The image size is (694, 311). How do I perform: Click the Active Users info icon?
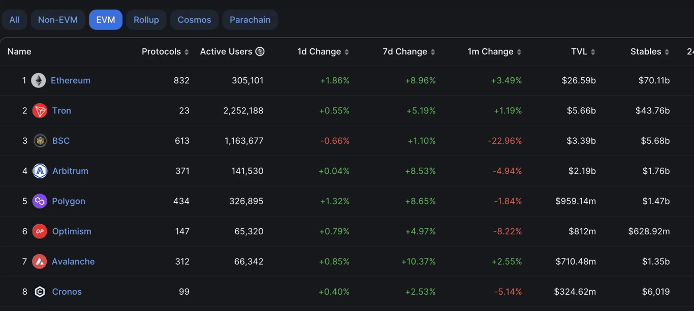coord(260,51)
